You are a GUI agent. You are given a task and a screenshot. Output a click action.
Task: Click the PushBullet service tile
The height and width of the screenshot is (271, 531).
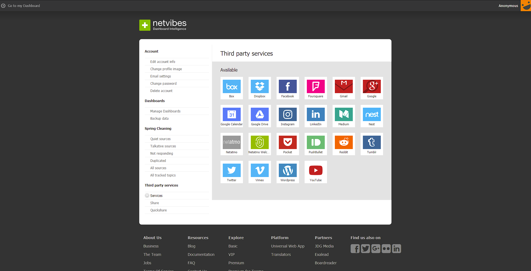(316, 144)
